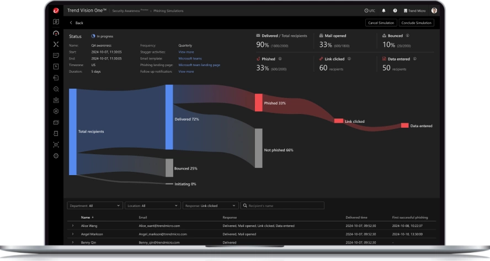Screen dimensions: 490x261
Task: Open the magnifier search sidebar icon
Action: pos(56,89)
